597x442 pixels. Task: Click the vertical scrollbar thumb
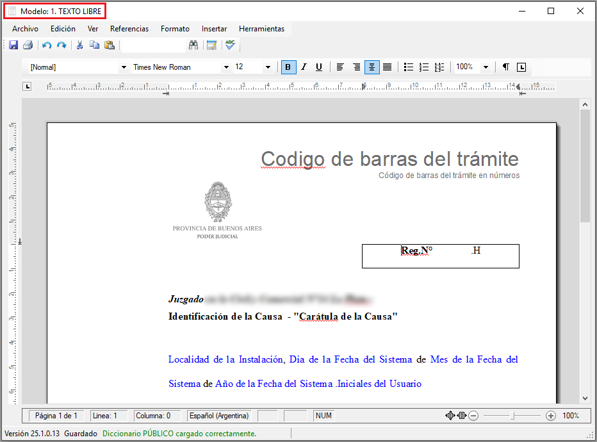pyautogui.click(x=585, y=166)
